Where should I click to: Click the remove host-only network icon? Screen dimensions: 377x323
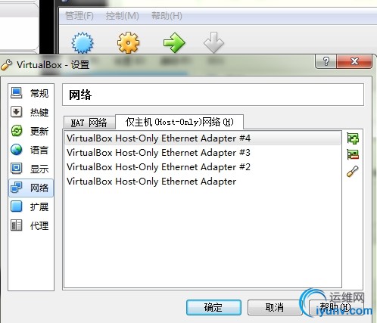(353, 154)
